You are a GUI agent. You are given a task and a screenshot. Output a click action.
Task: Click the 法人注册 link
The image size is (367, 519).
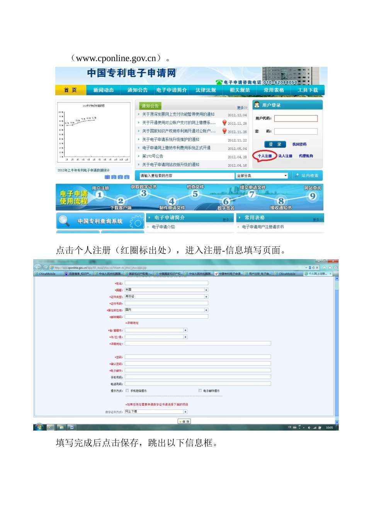tap(285, 156)
